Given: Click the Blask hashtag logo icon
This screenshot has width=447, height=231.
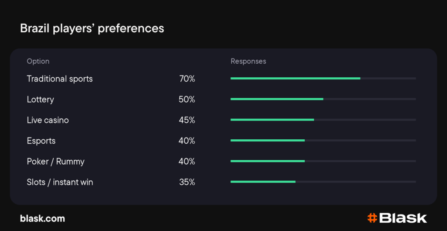Looking at the screenshot, I should point(372,218).
